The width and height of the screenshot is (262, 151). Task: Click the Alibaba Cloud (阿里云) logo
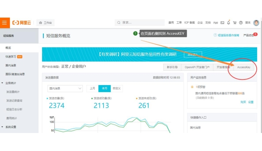22,23
